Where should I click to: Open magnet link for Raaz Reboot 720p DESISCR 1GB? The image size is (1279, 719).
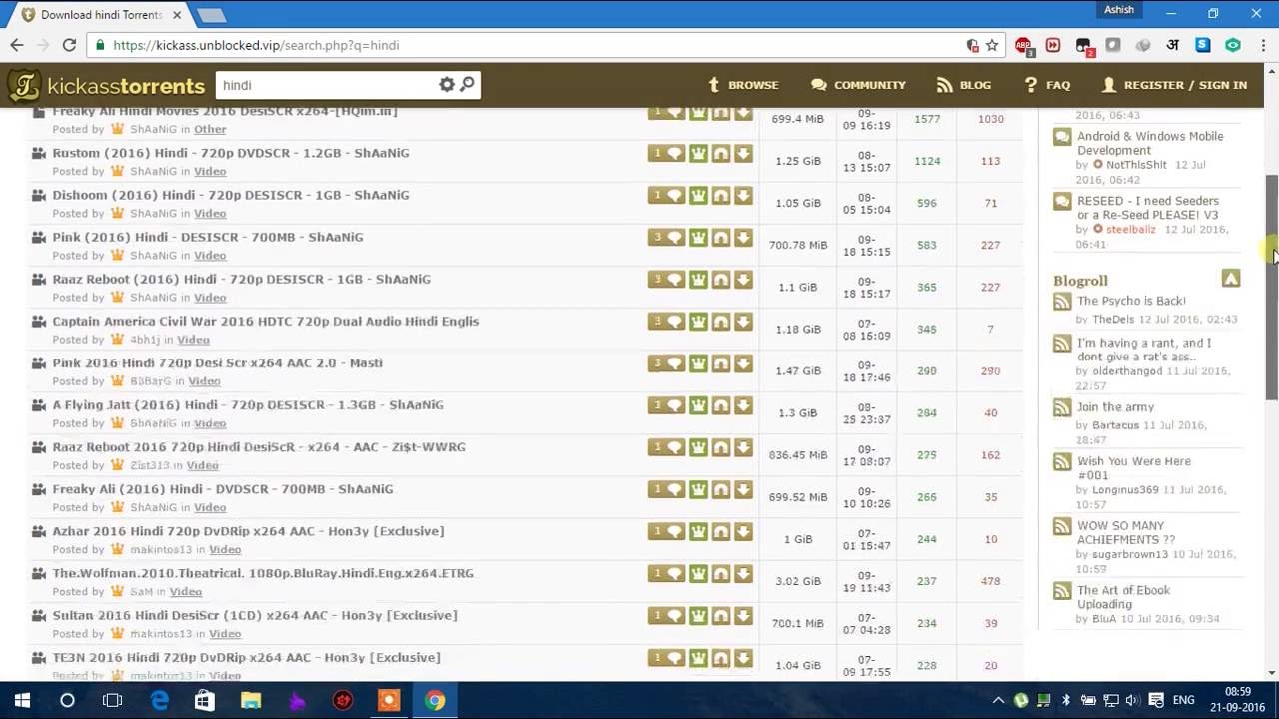[720, 280]
